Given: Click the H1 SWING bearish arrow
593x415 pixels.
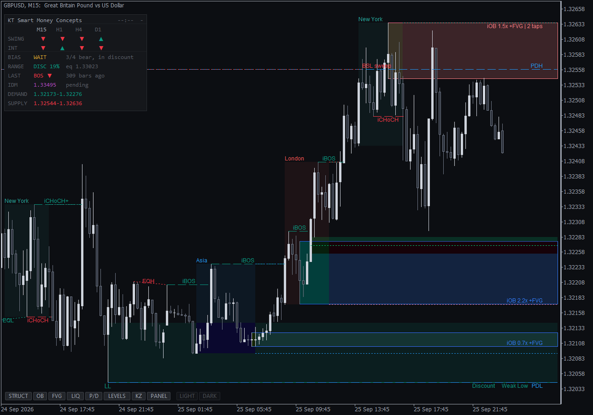Looking at the screenshot, I should [x=62, y=39].
